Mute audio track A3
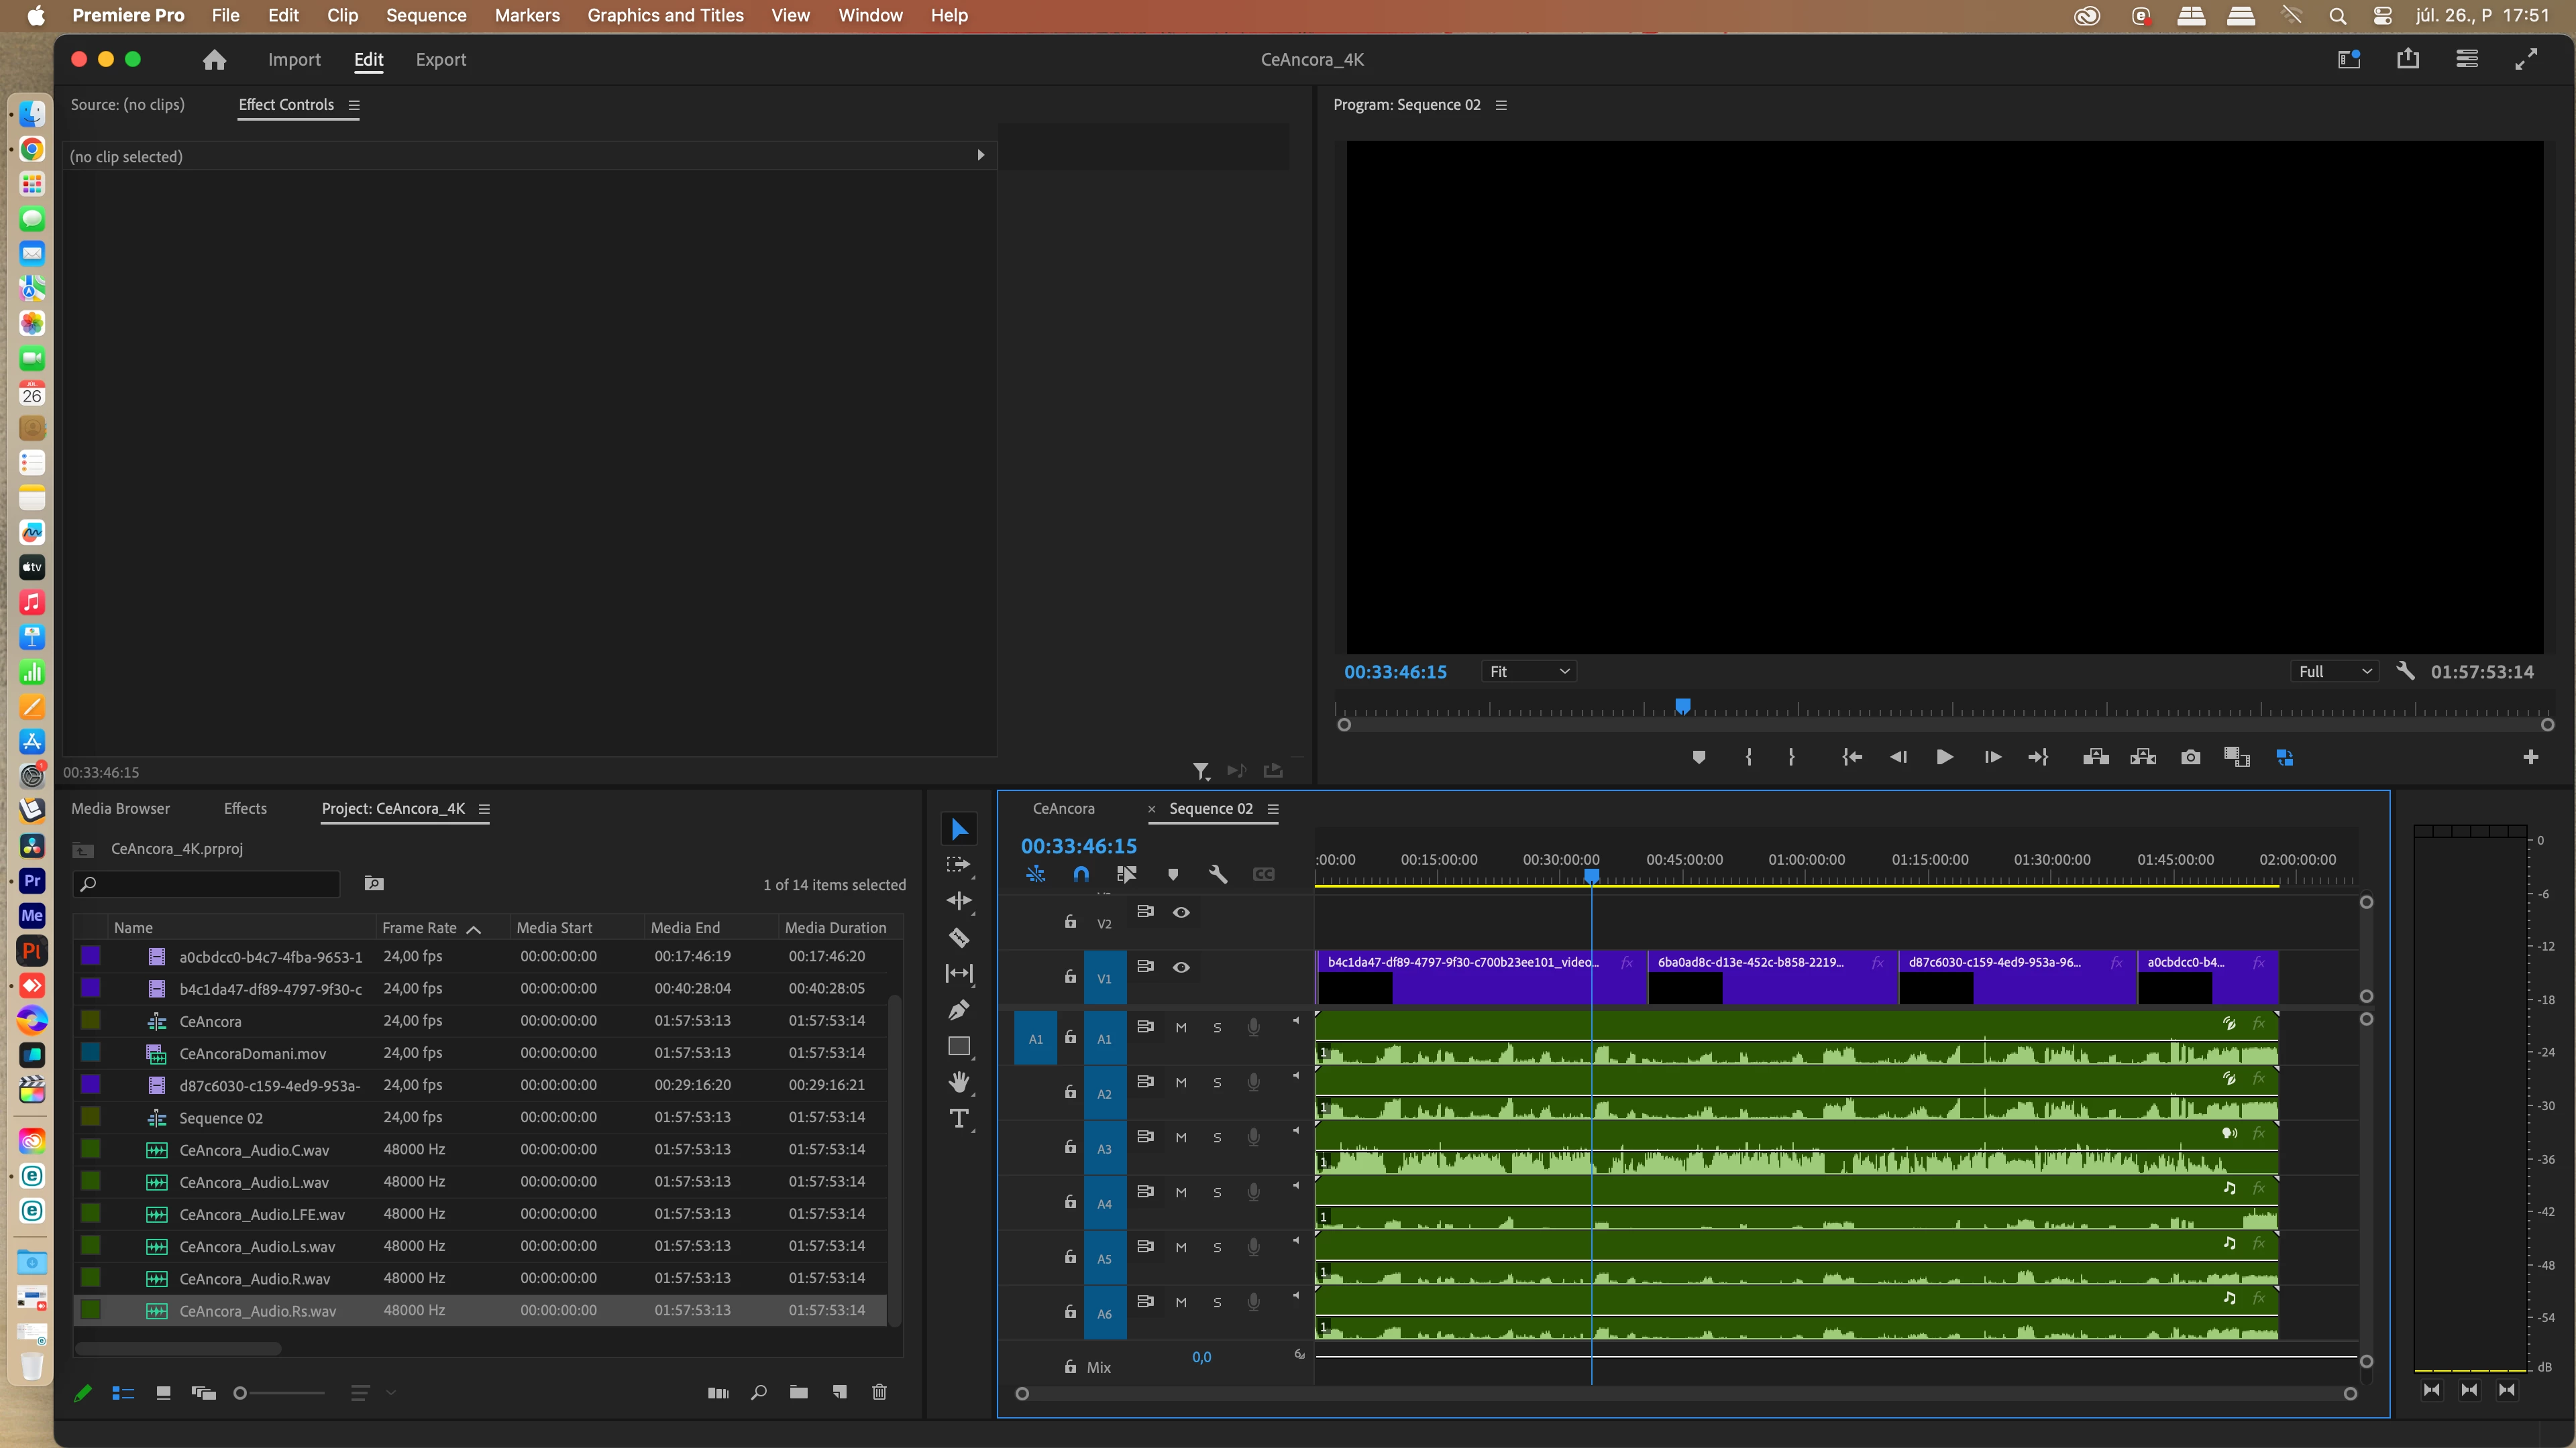 (1181, 1137)
